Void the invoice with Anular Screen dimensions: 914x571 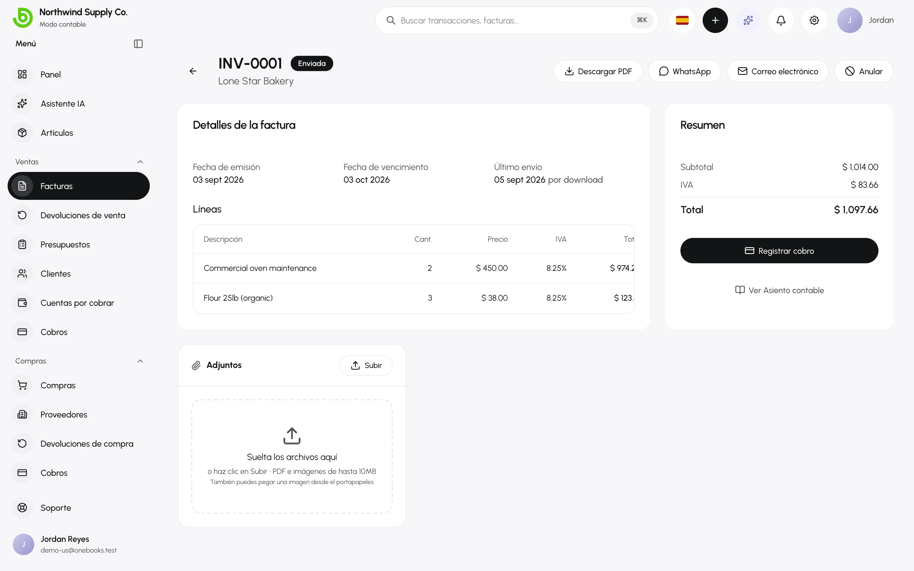864,71
